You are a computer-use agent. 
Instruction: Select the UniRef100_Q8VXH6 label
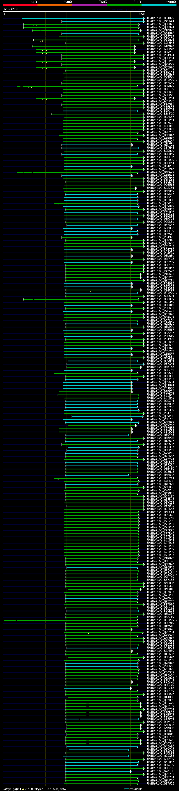point(161,749)
